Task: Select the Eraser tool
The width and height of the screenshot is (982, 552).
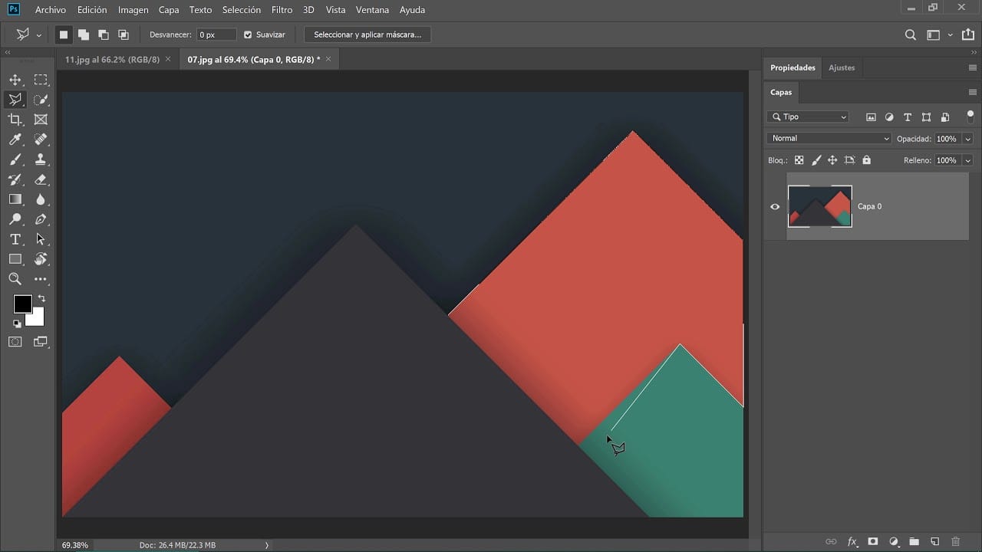Action: [41, 179]
